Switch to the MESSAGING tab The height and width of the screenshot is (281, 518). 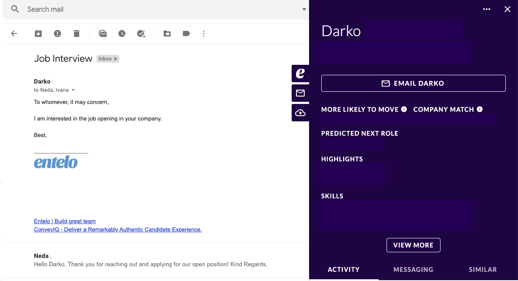[413, 269]
